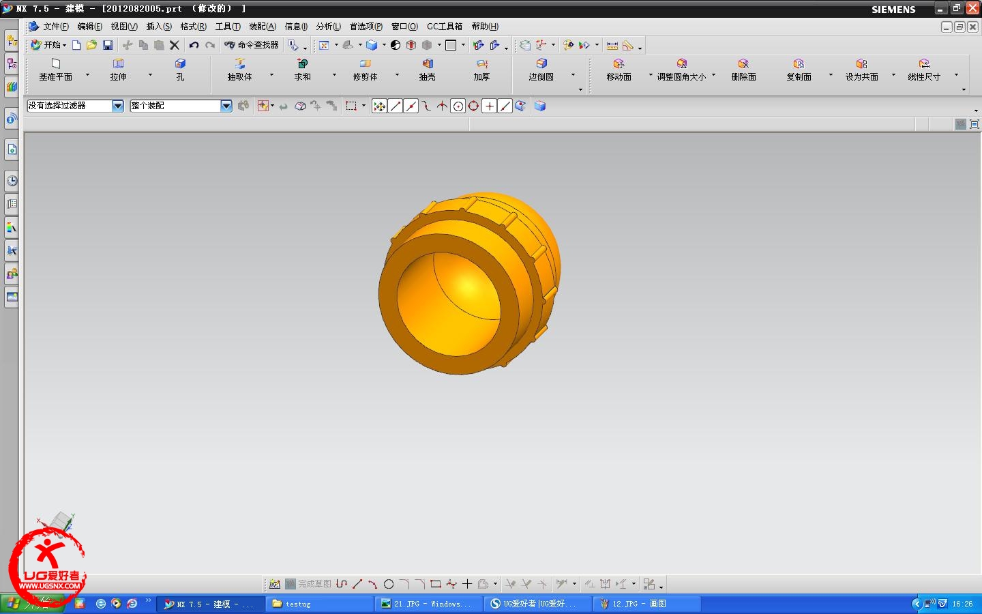
Task: Select the Thicken (加厚) tool
Action: (x=482, y=70)
